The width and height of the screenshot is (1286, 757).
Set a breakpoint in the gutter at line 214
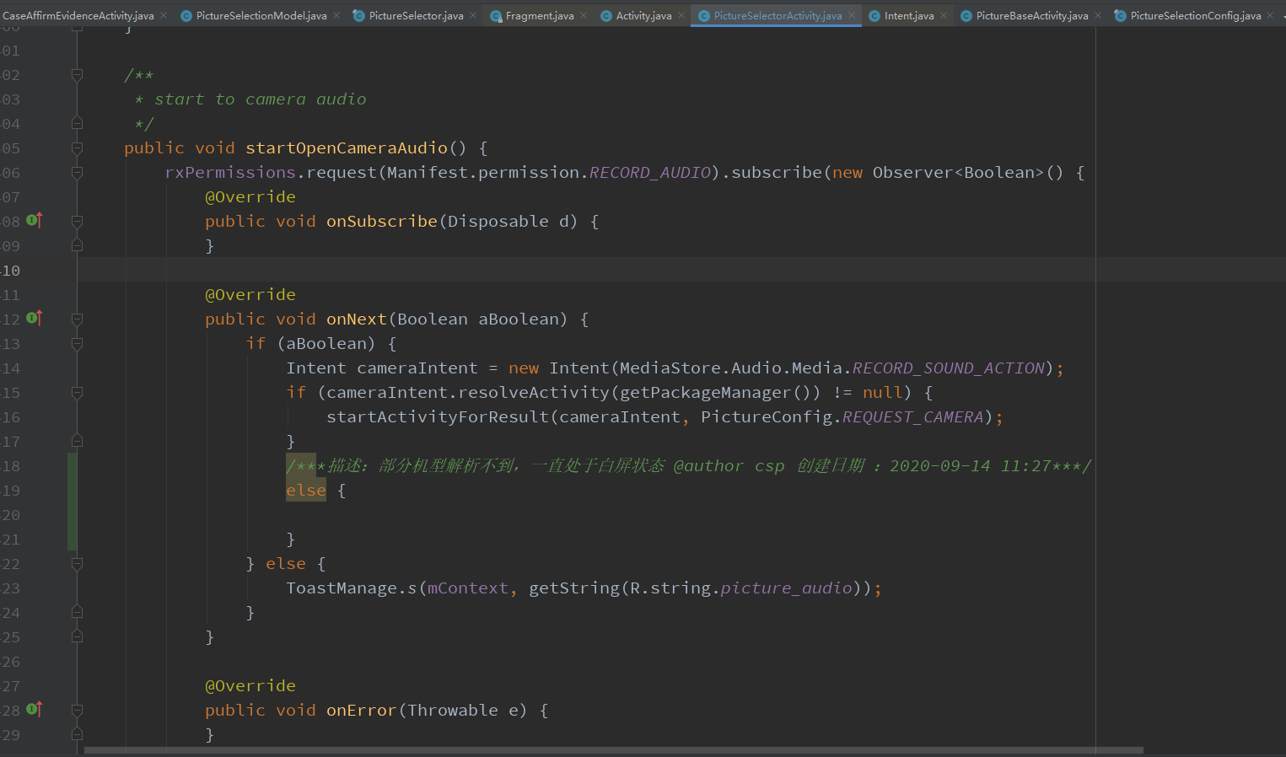[x=51, y=368]
